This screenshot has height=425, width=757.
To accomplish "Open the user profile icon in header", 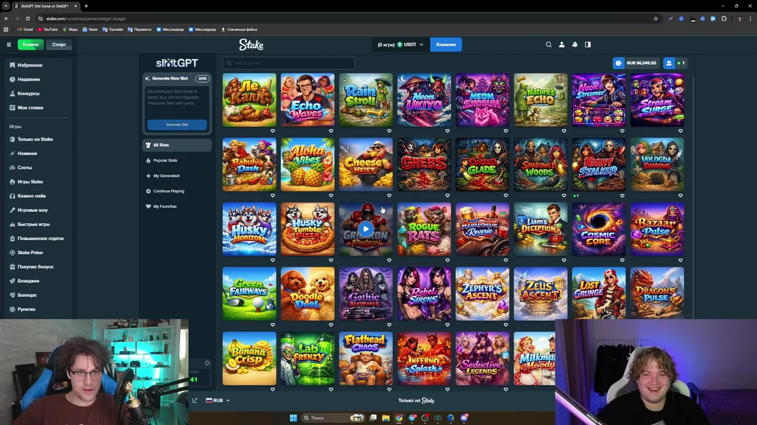I will [x=562, y=44].
